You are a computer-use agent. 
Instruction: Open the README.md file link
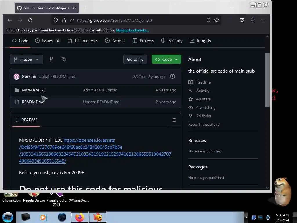[33, 102]
